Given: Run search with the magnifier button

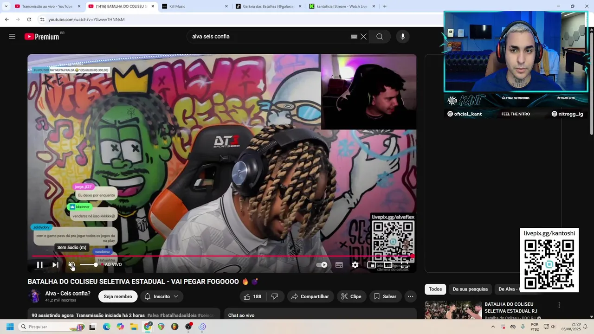Looking at the screenshot, I should click(380, 37).
